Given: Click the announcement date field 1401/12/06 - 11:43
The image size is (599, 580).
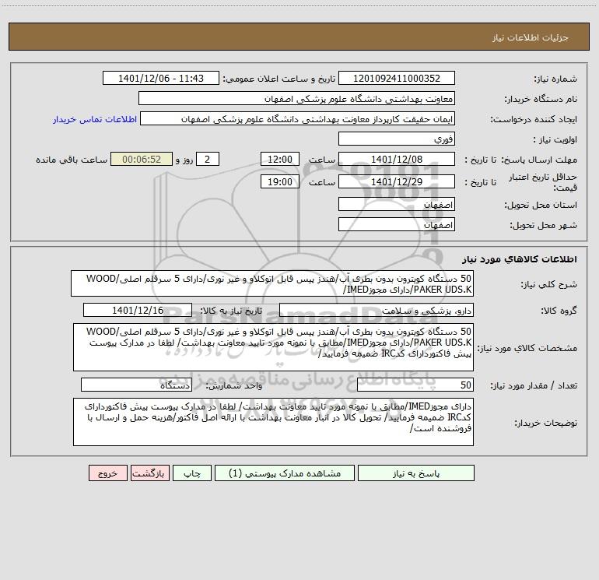Looking at the screenshot, I should point(161,78).
